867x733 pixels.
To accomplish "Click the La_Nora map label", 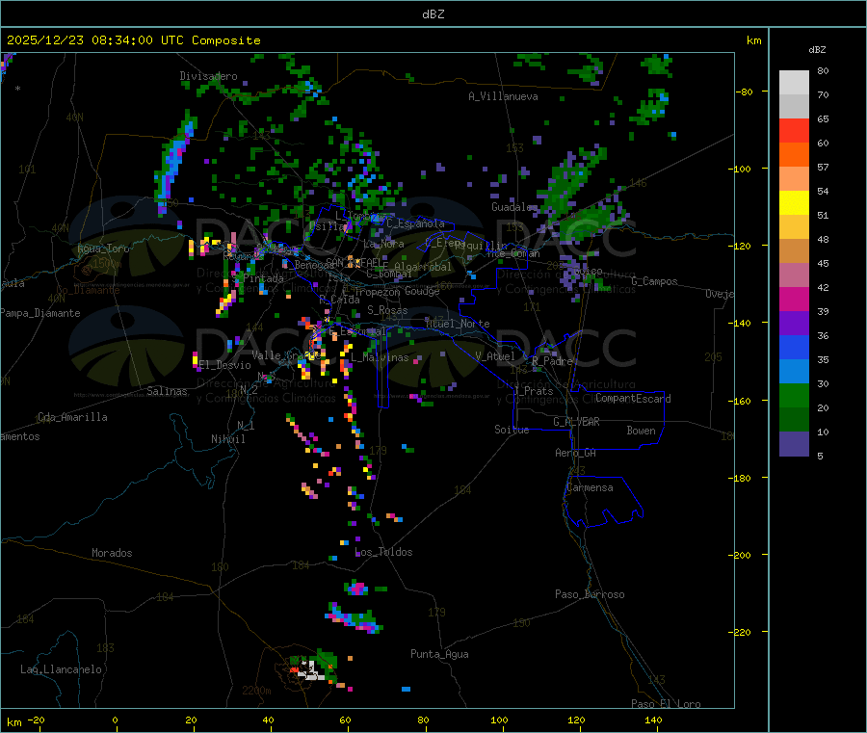I will pos(383,244).
